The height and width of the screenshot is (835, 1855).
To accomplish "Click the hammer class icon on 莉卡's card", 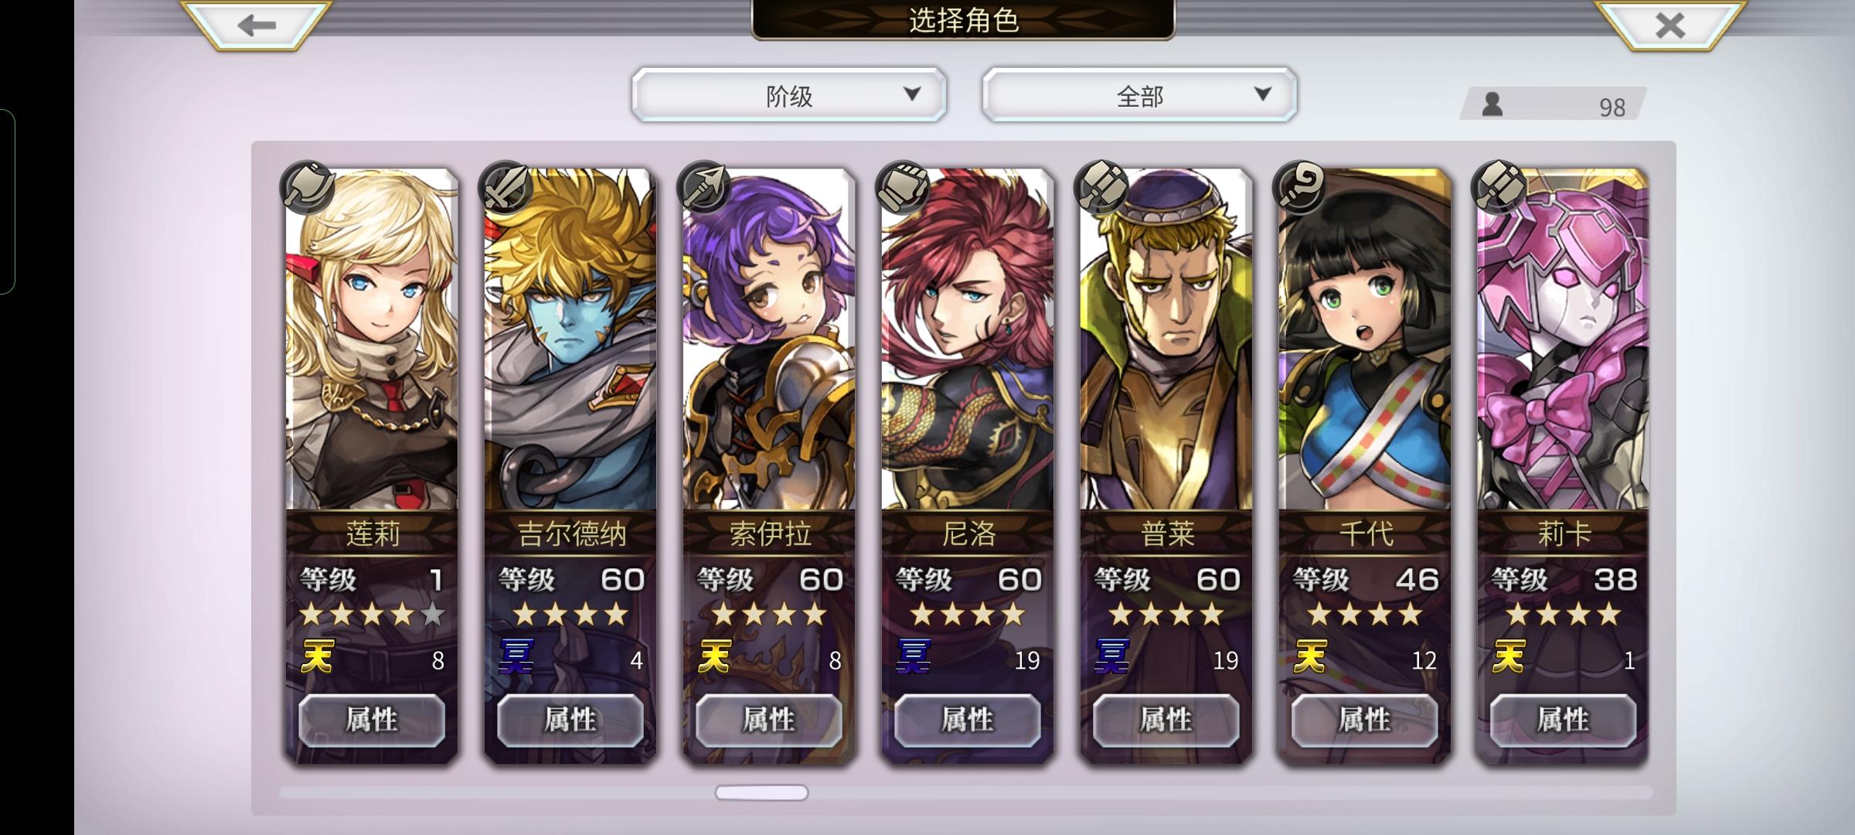I will click(x=1499, y=187).
